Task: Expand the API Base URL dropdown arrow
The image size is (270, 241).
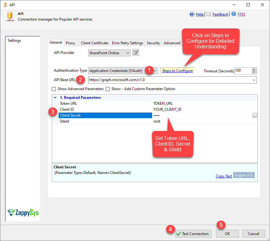Action: pyautogui.click(x=254, y=80)
